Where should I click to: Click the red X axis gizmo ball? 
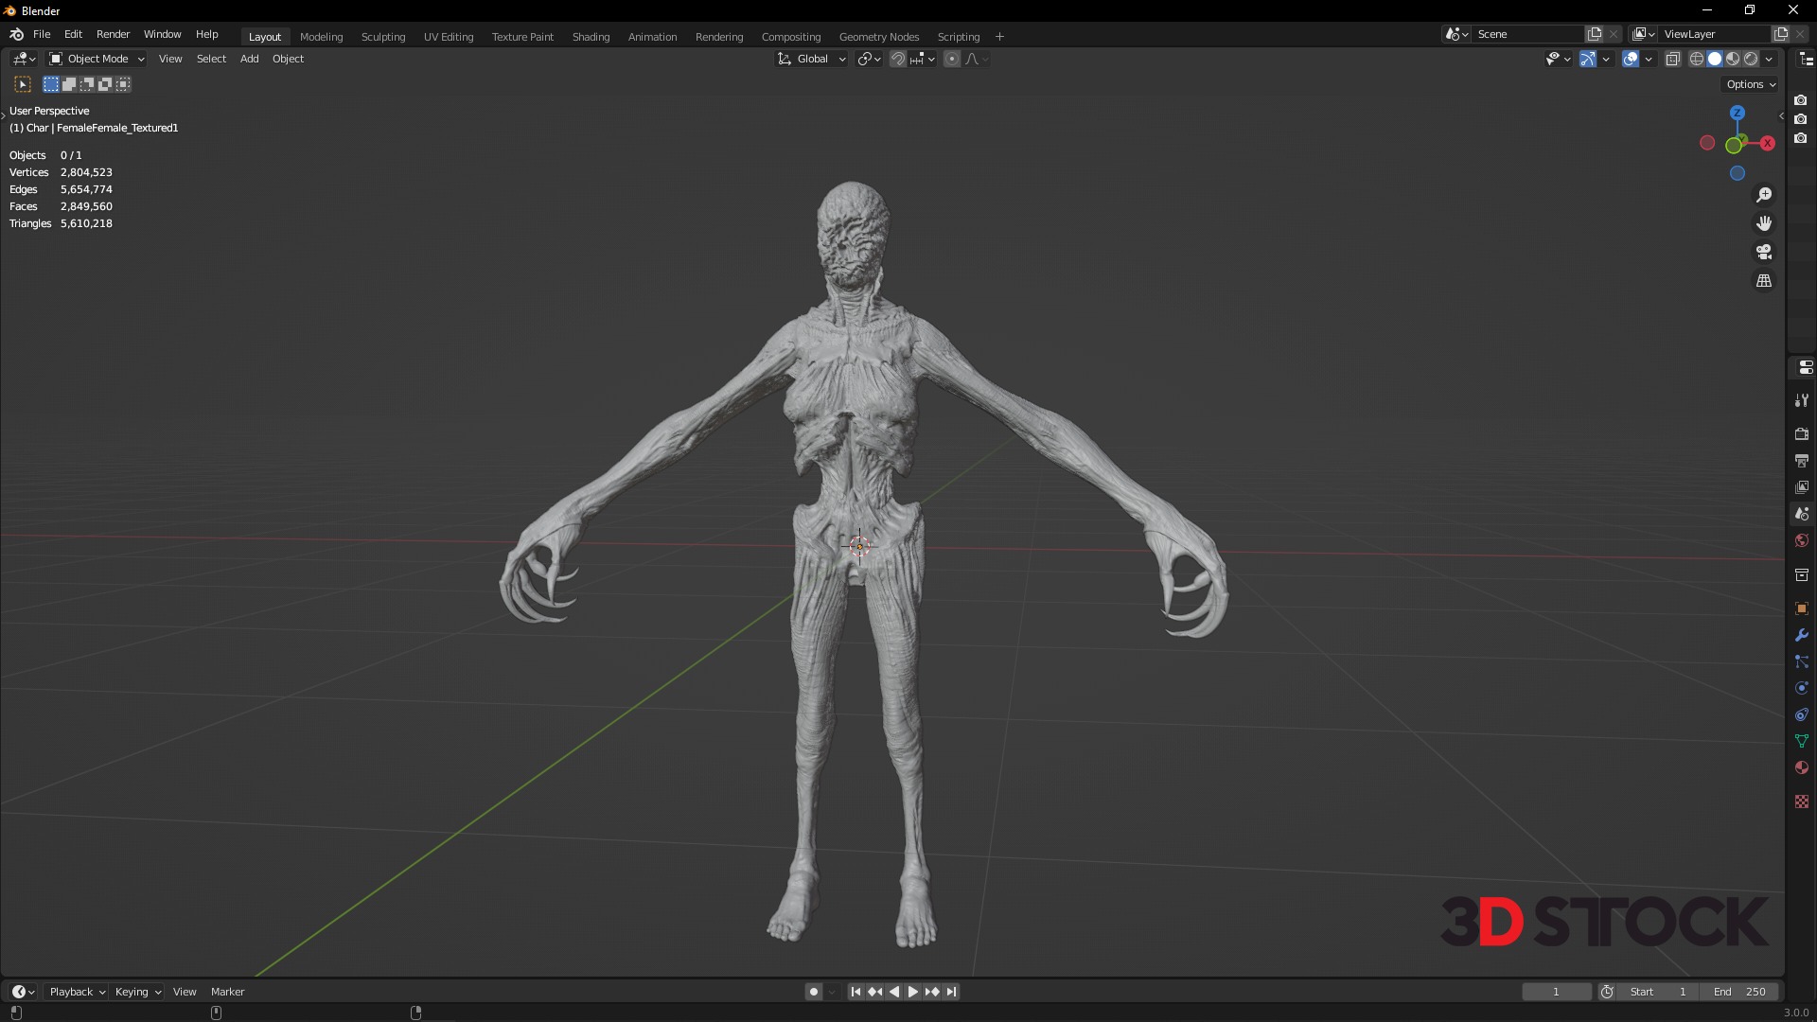[x=1768, y=143]
